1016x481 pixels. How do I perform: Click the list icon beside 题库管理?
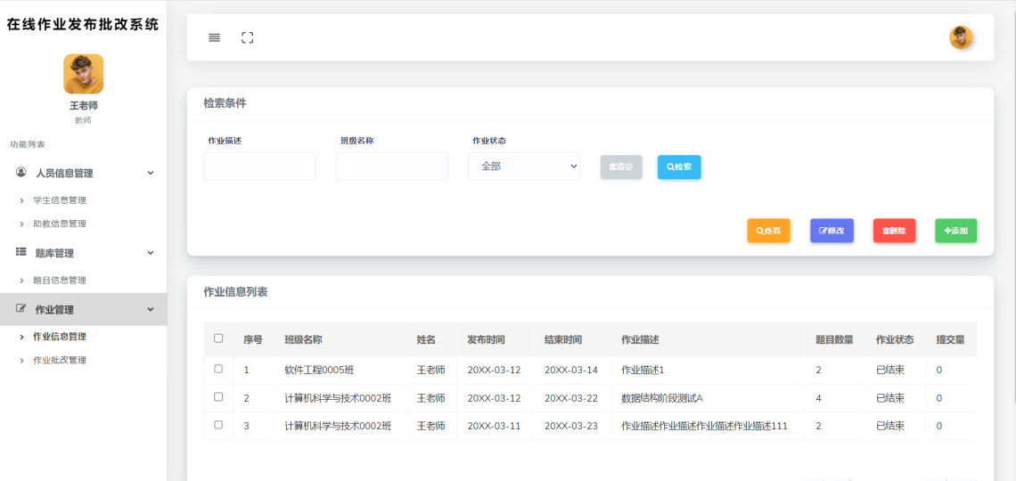pyautogui.click(x=20, y=252)
